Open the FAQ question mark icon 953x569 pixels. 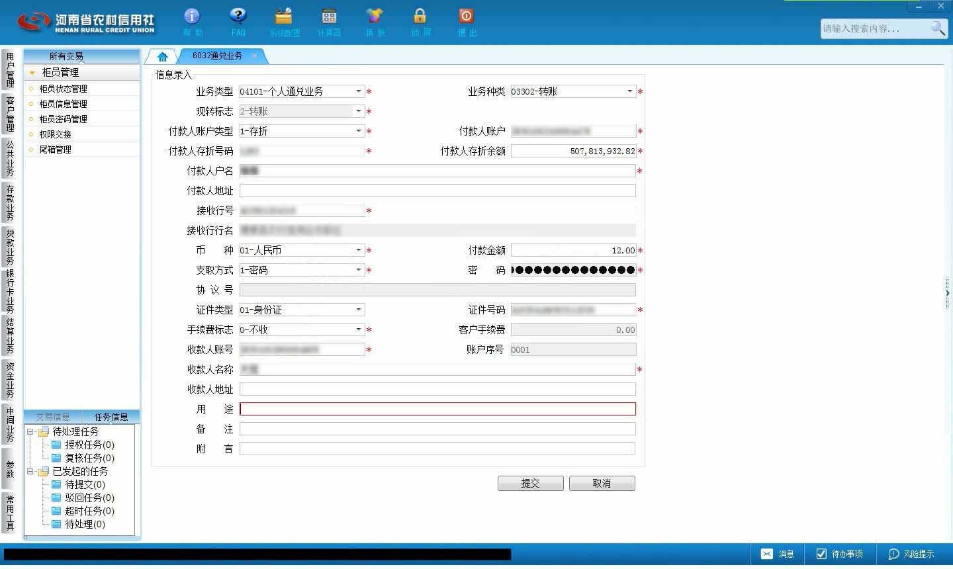point(238,17)
